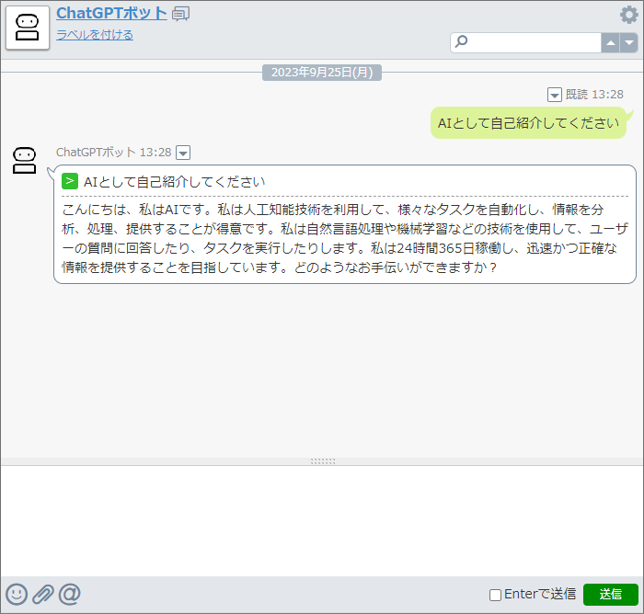Click the ChatGPTボット 13:28 sender label
Viewport: 644px width, 614px height.
[113, 153]
